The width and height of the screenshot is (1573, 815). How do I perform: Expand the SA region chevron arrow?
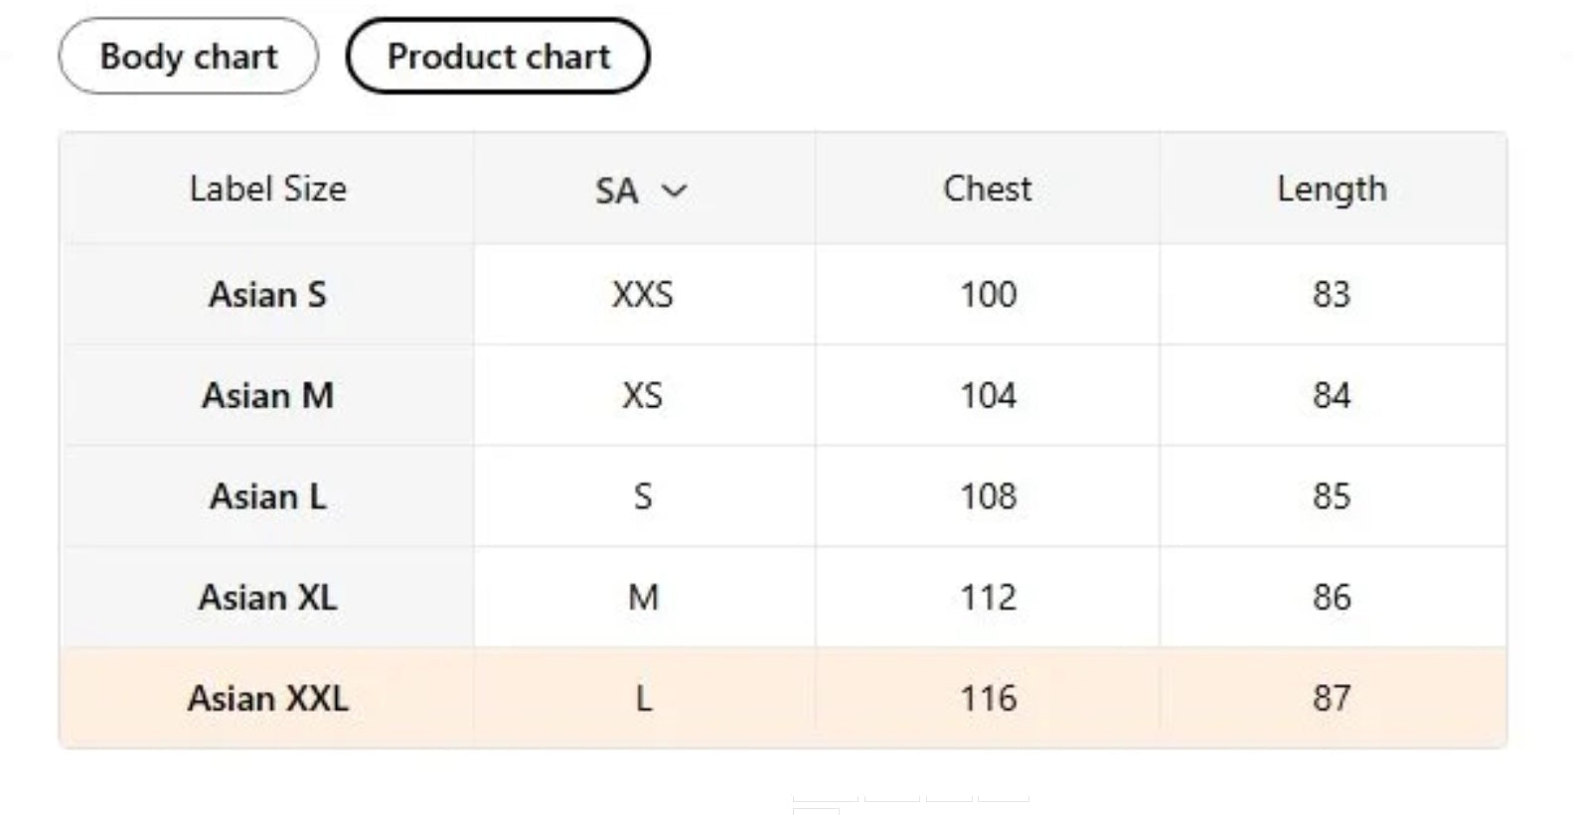tap(675, 191)
